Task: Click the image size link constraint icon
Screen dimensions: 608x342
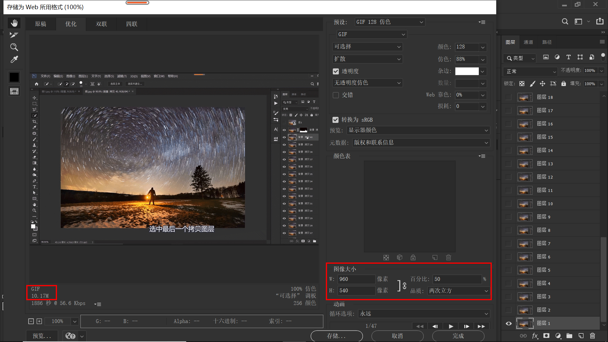Action: 404,286
